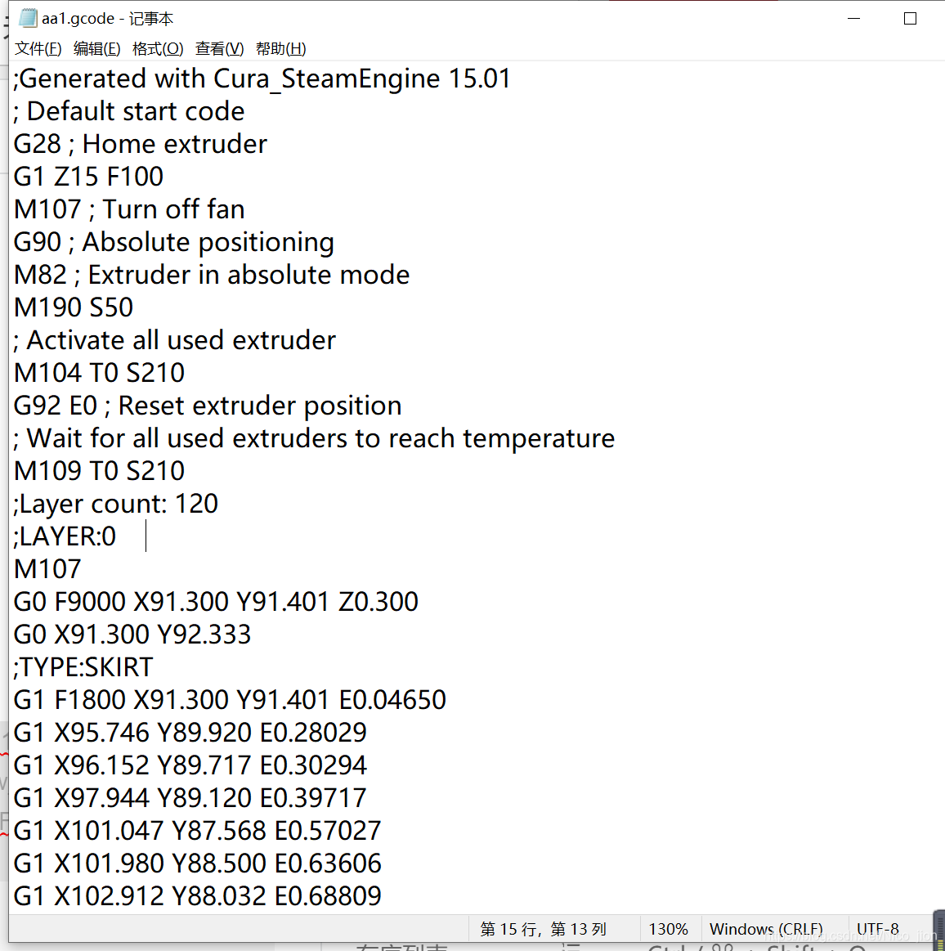The height and width of the screenshot is (951, 945).
Task: Click the Notepad icon in the title bar
Action: [x=27, y=18]
